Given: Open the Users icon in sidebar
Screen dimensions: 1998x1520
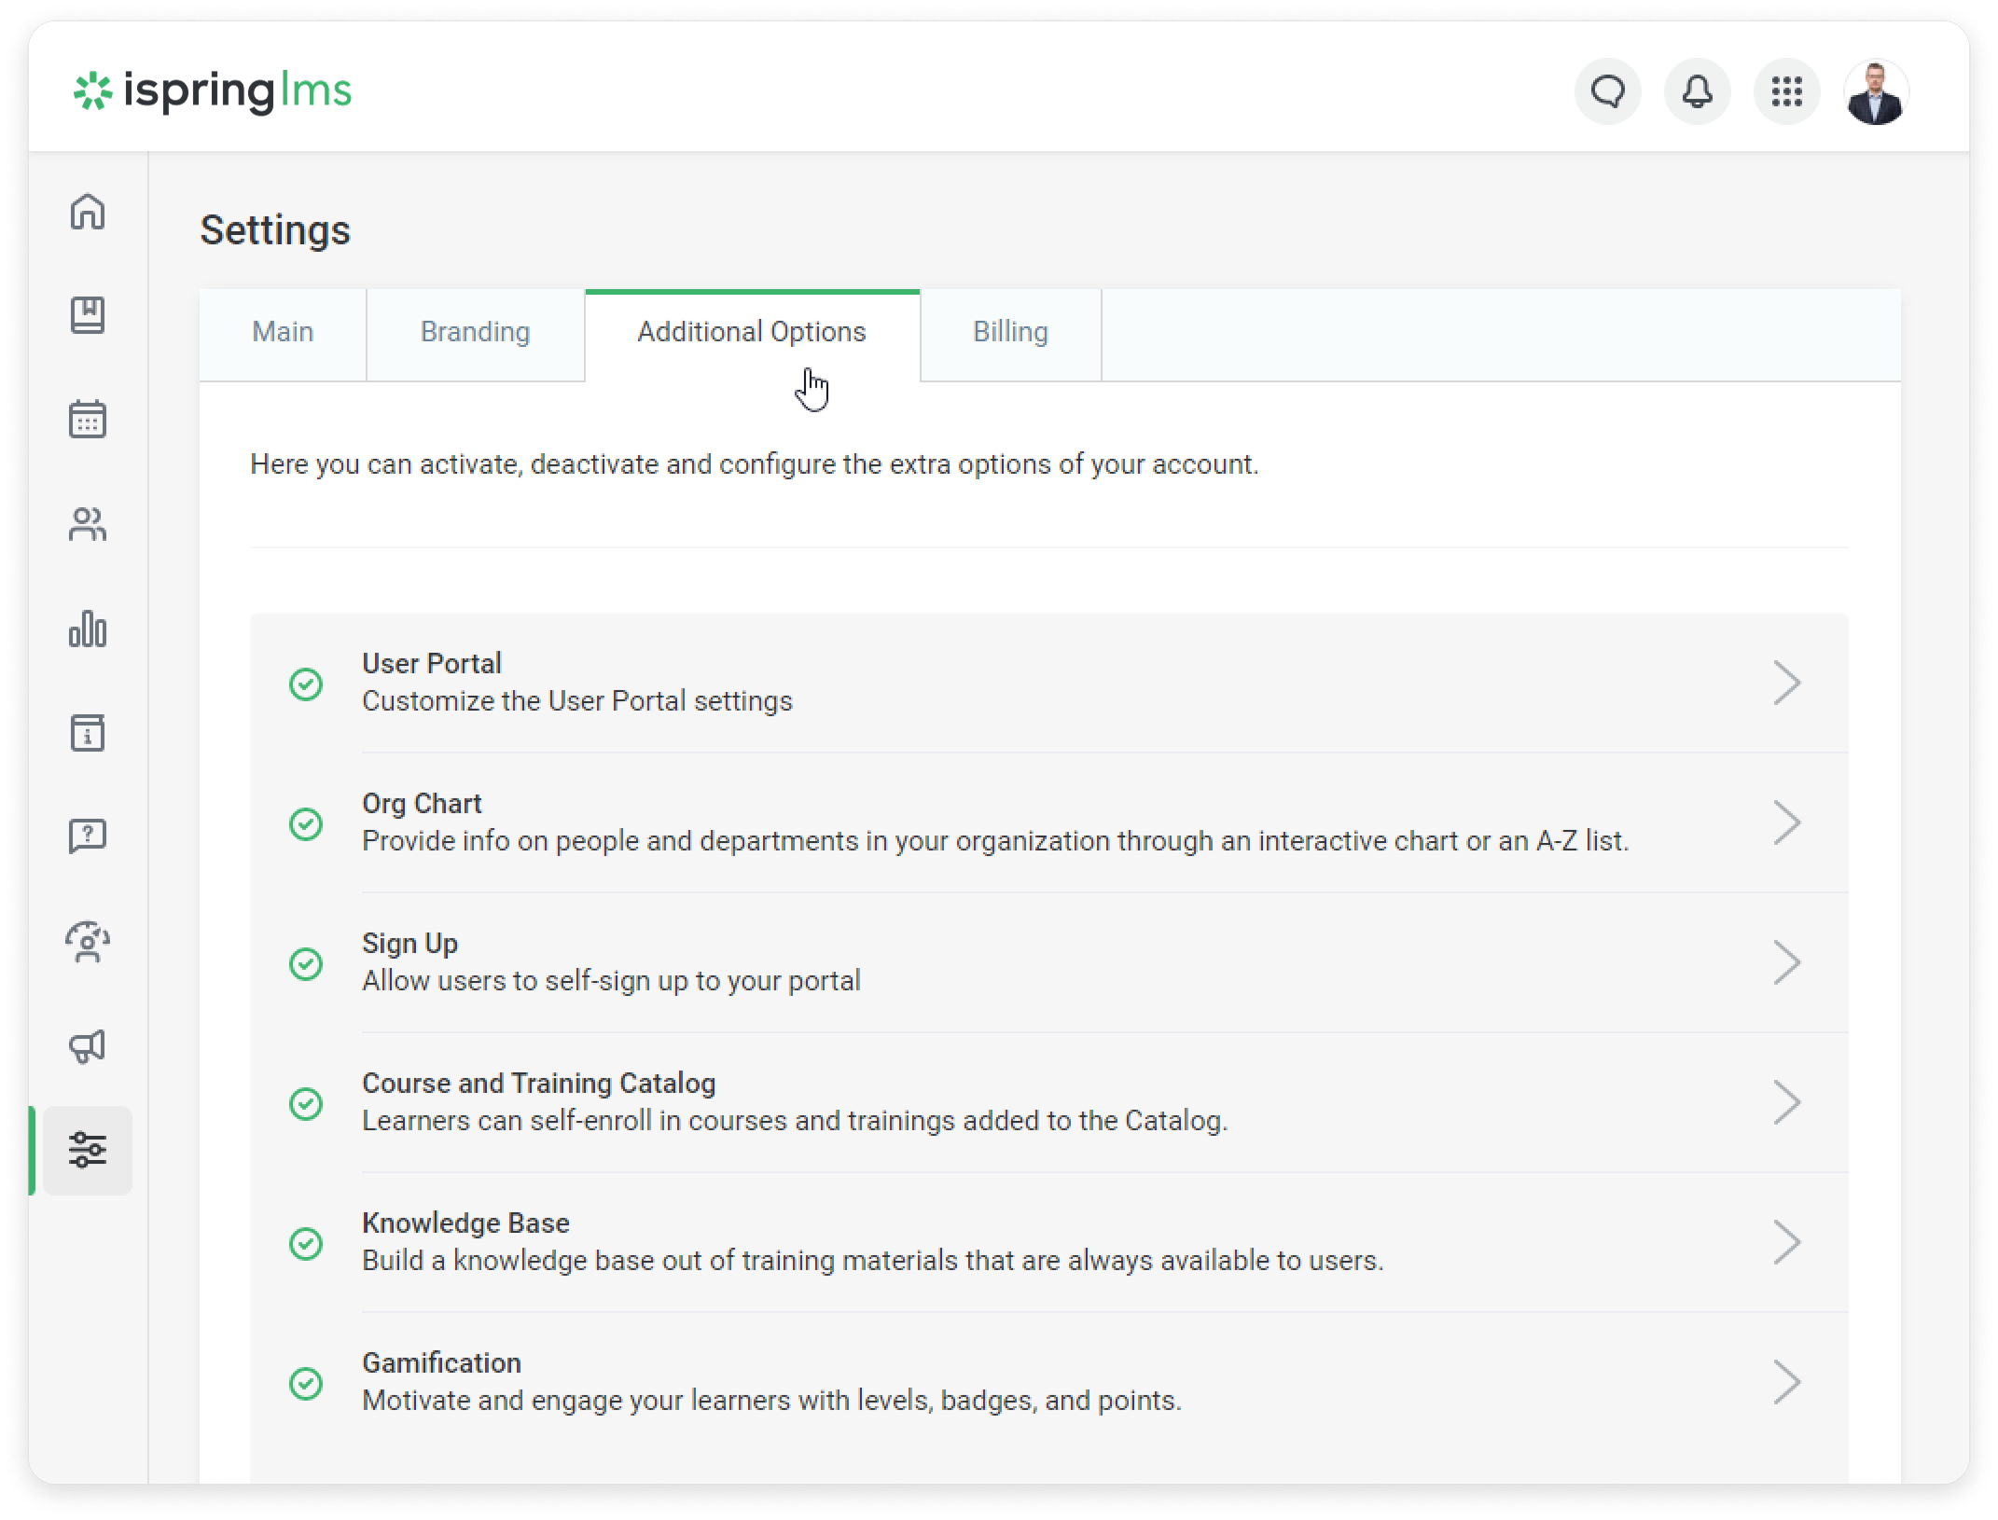Looking at the screenshot, I should click(88, 524).
